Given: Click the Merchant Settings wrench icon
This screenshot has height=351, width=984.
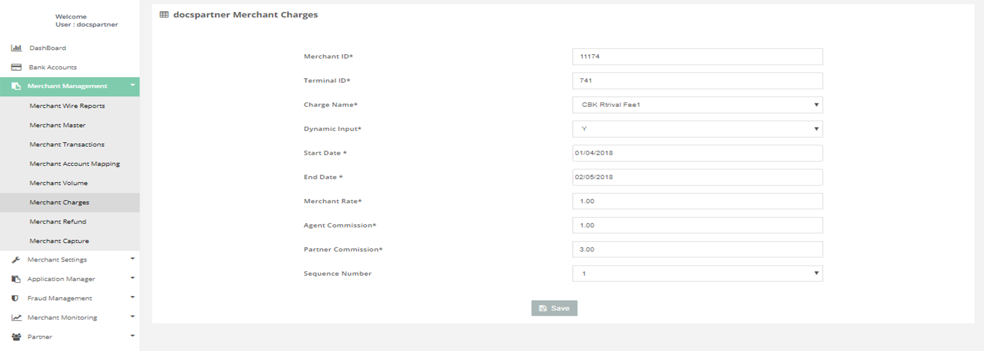Looking at the screenshot, I should point(16,260).
